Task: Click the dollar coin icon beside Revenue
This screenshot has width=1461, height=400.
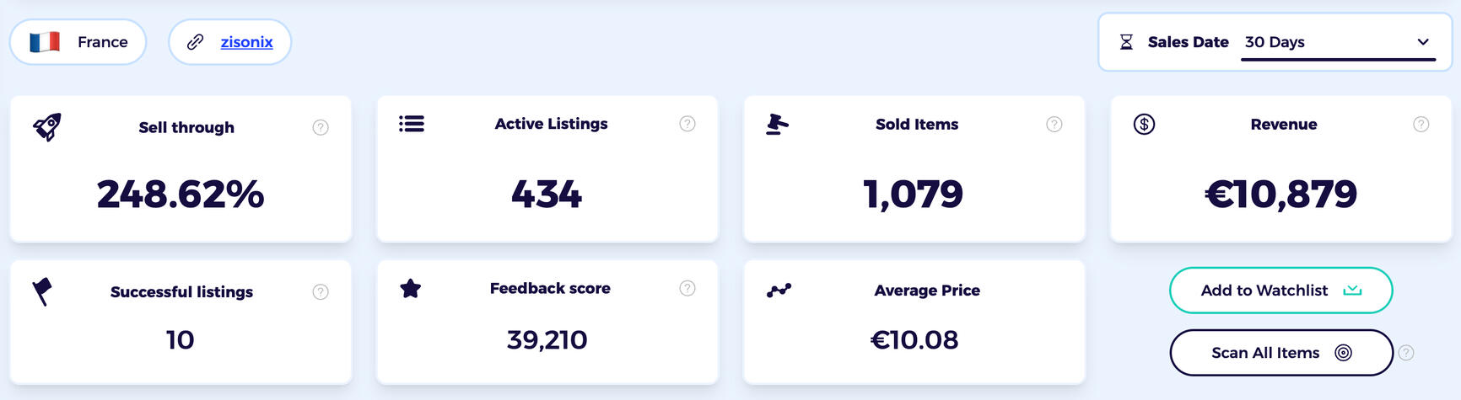Action: point(1144,125)
